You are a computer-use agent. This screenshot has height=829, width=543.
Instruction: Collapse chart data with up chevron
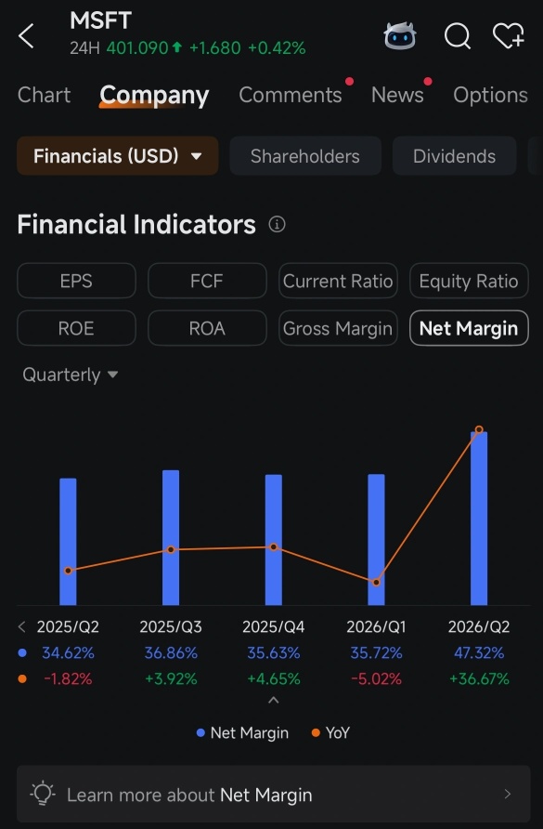click(x=273, y=700)
